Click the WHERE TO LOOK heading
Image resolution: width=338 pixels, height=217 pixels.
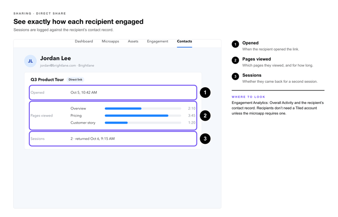click(x=248, y=97)
